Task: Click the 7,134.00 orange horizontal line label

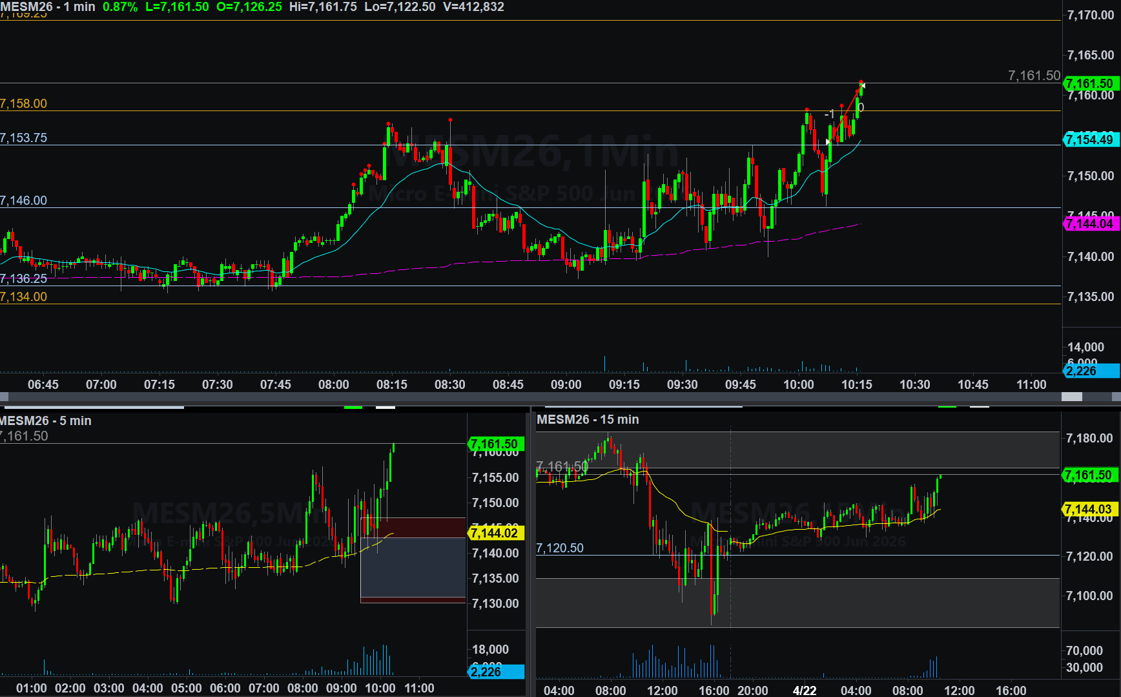Action: point(24,296)
